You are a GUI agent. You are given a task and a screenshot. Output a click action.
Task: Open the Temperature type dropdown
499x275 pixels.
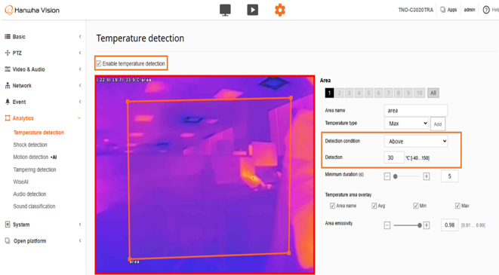point(406,124)
